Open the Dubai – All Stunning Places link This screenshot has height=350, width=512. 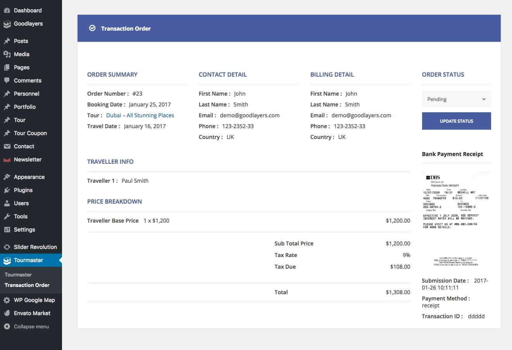pos(140,115)
